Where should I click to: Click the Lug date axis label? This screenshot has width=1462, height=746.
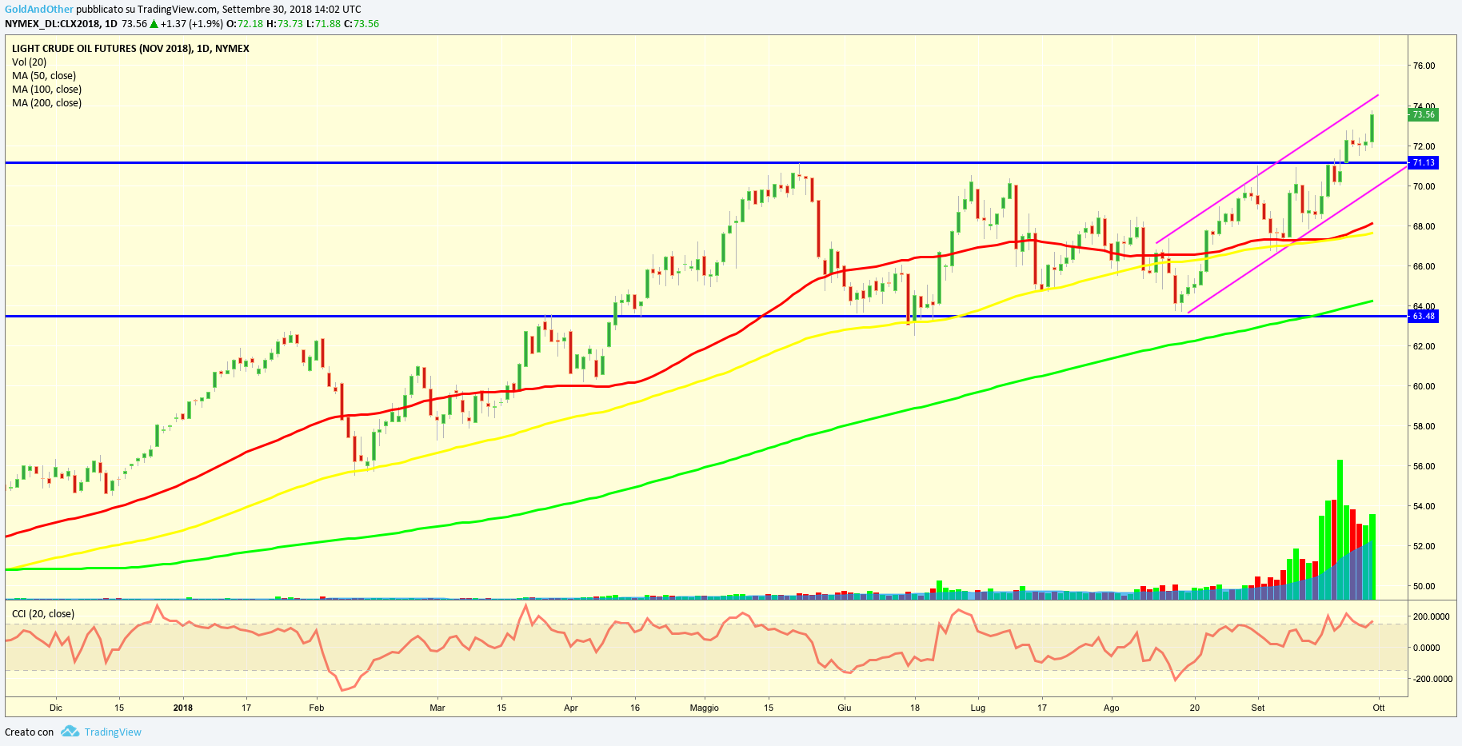pyautogui.click(x=977, y=708)
